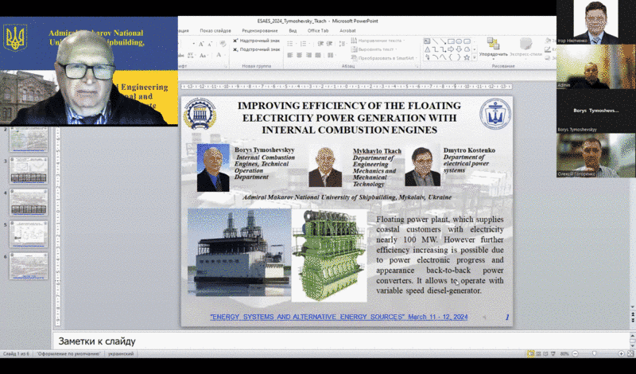Open 'Выровнять текст' align text dropdown
Viewport: 636px width, 374px height.
click(x=374, y=49)
